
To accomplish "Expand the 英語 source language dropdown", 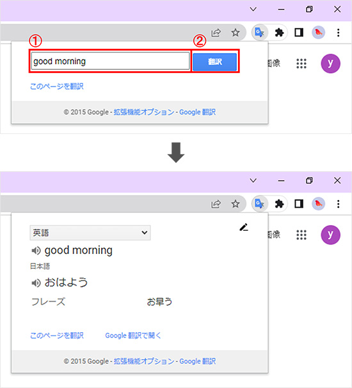I will click(90, 233).
